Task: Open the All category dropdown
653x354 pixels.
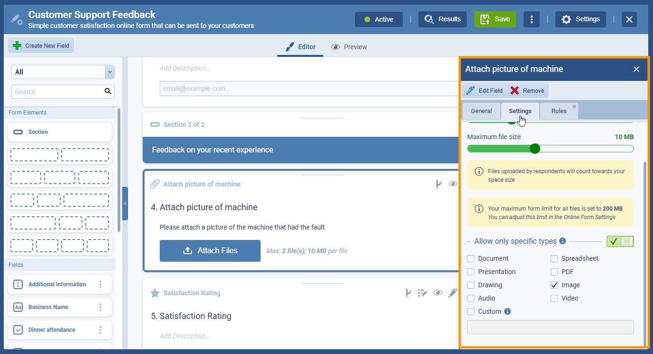Action: tap(63, 72)
